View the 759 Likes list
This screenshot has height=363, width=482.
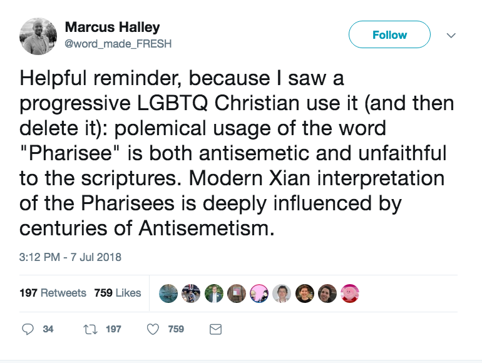point(118,293)
